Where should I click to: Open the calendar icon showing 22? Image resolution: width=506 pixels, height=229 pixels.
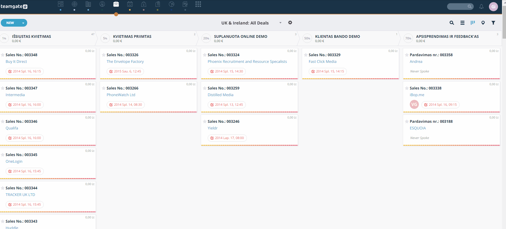[x=130, y=4]
